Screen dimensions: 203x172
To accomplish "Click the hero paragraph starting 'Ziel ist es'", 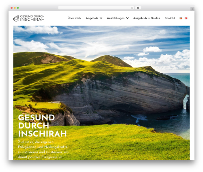I will [43, 150].
